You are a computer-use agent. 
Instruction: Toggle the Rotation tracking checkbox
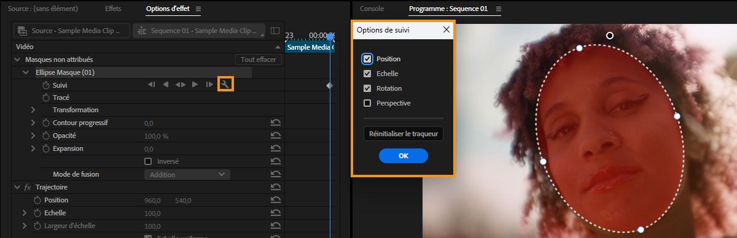click(x=367, y=88)
